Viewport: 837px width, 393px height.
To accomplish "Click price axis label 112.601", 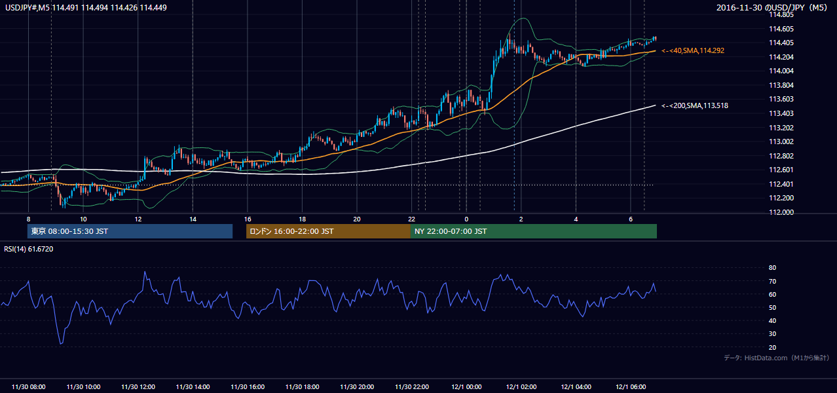I will click(783, 170).
